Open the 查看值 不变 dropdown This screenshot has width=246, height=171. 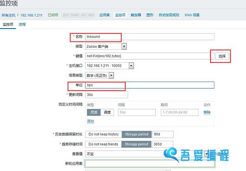[x=147, y=154]
